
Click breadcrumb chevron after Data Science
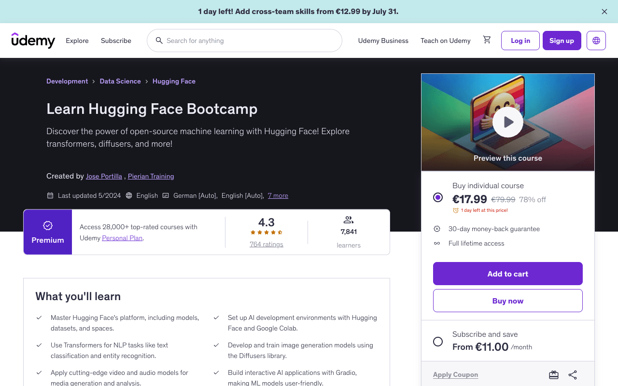coord(147,81)
